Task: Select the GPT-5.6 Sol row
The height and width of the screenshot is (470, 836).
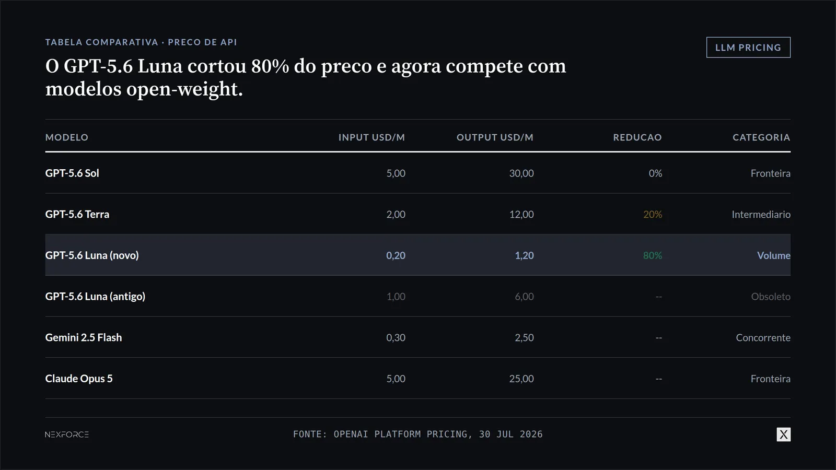Action: point(417,173)
